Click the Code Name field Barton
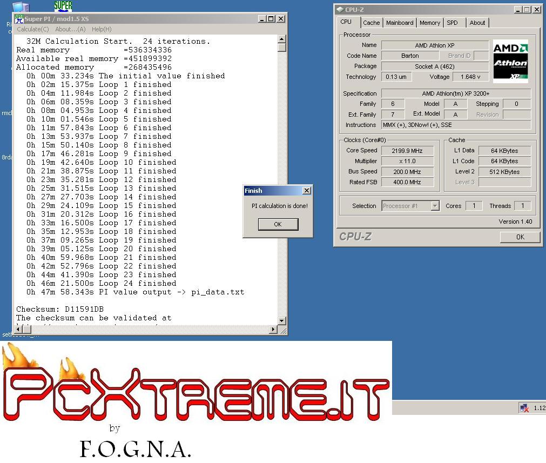This screenshot has width=546, height=463. click(410, 56)
